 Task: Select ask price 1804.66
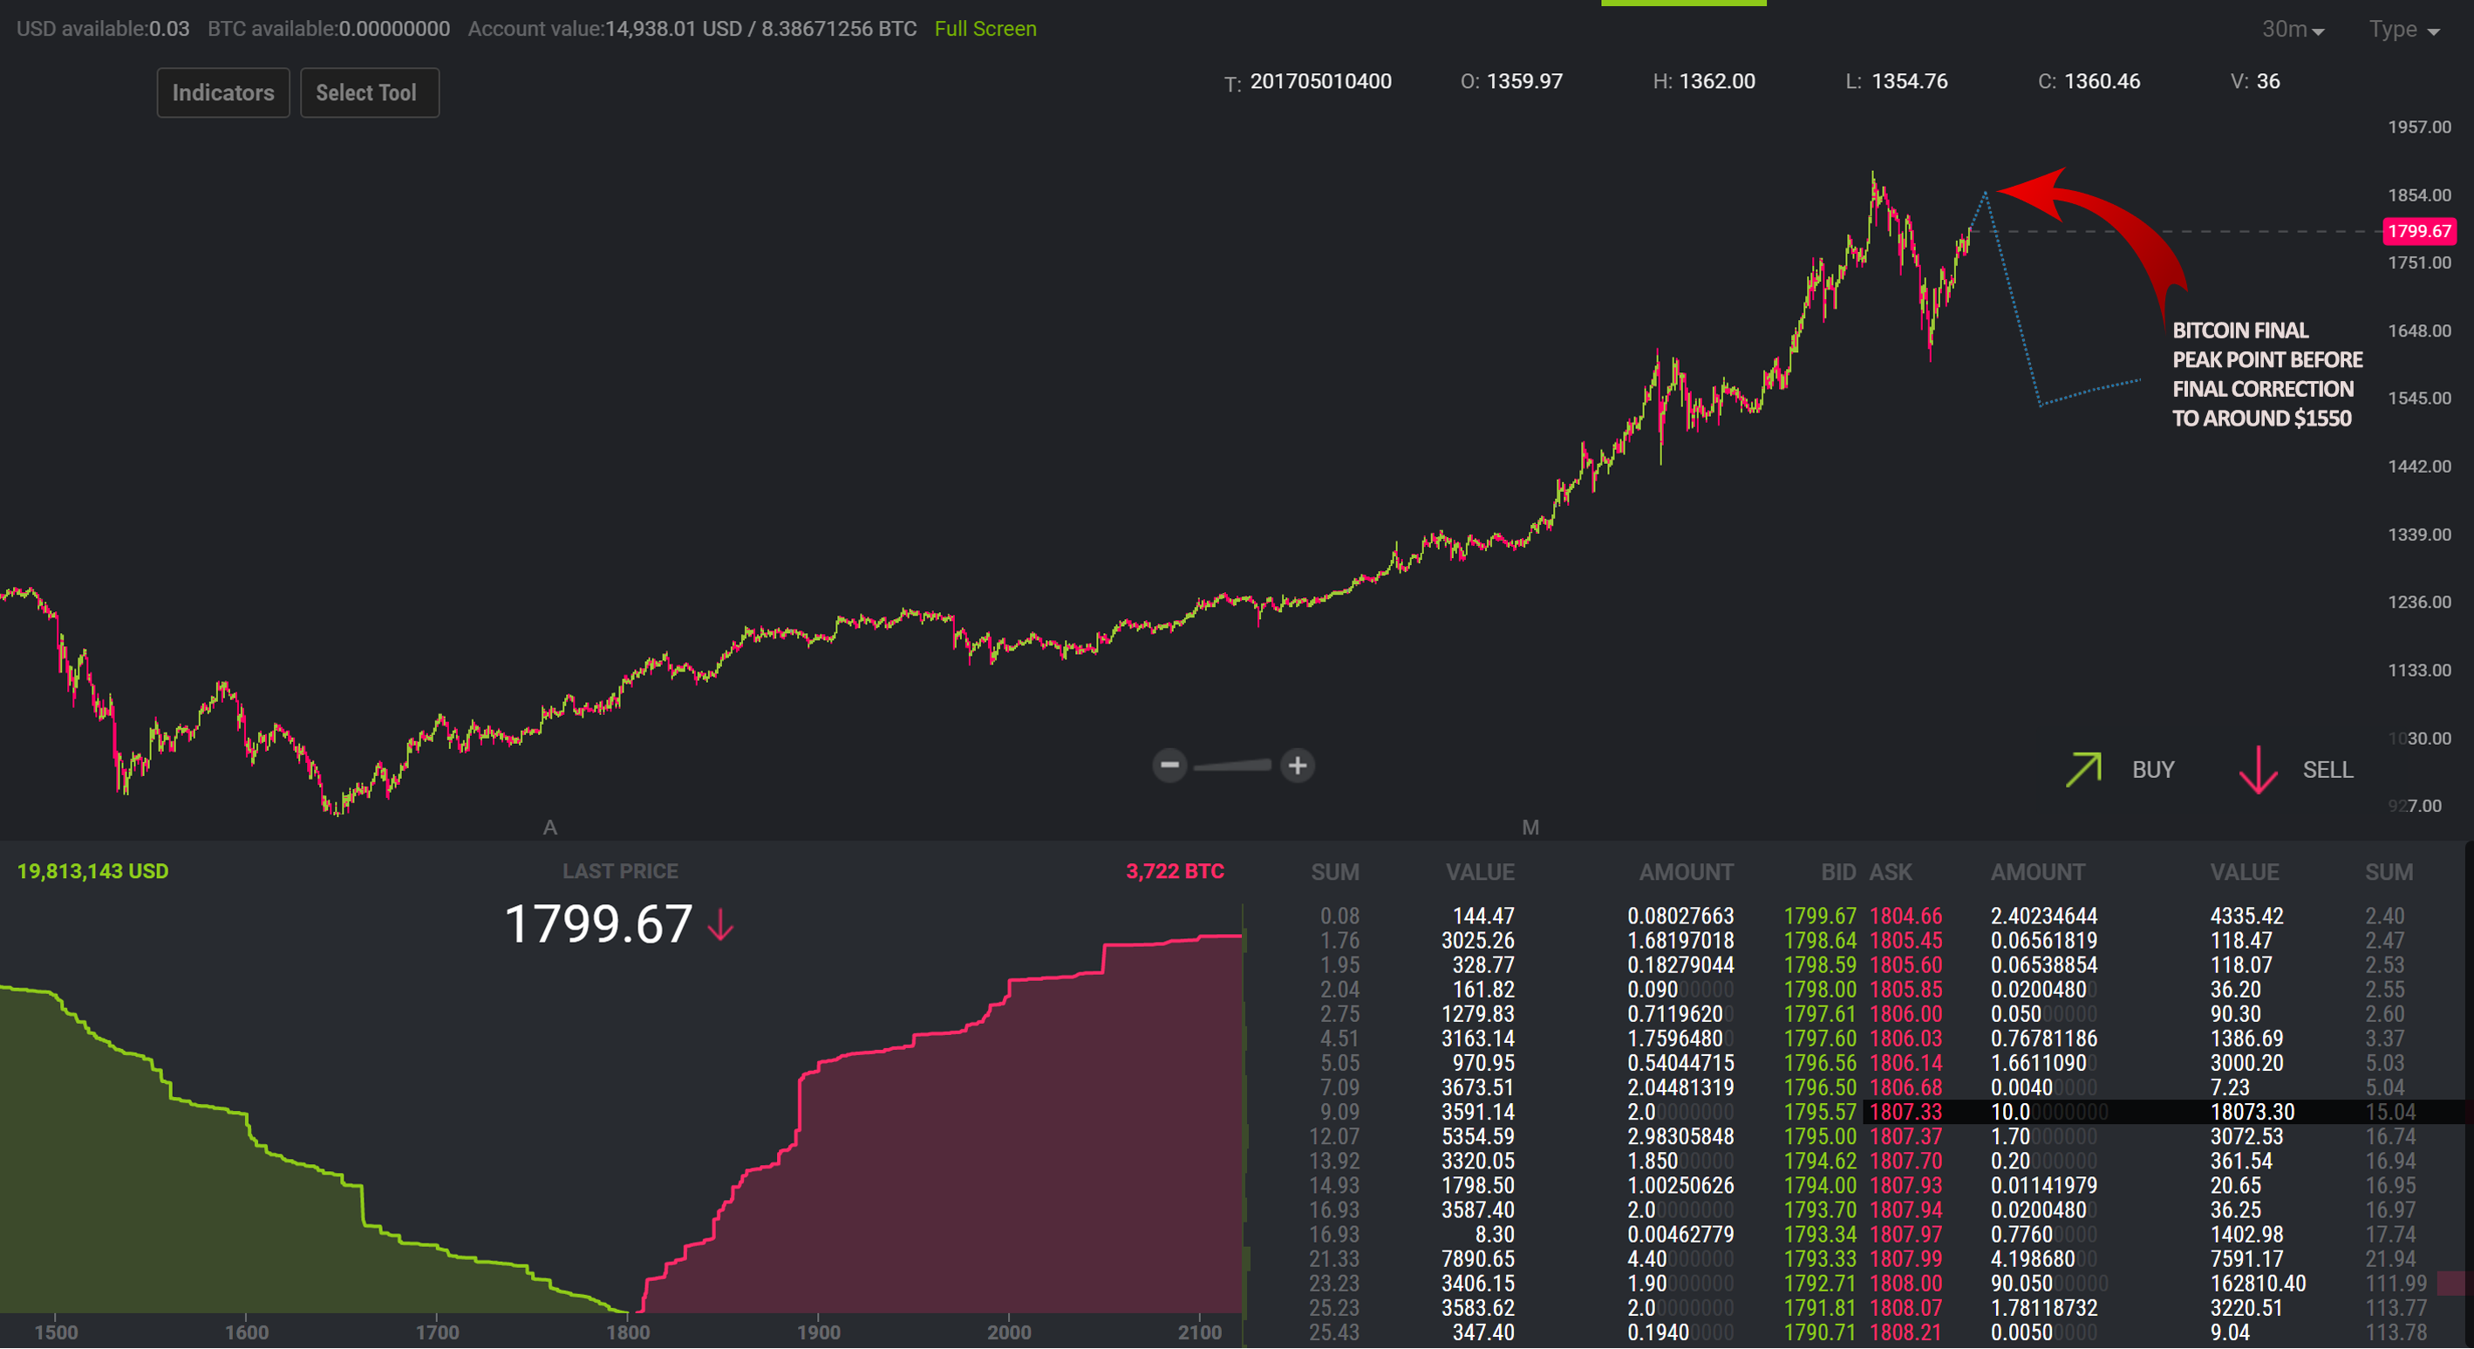pyautogui.click(x=1905, y=916)
